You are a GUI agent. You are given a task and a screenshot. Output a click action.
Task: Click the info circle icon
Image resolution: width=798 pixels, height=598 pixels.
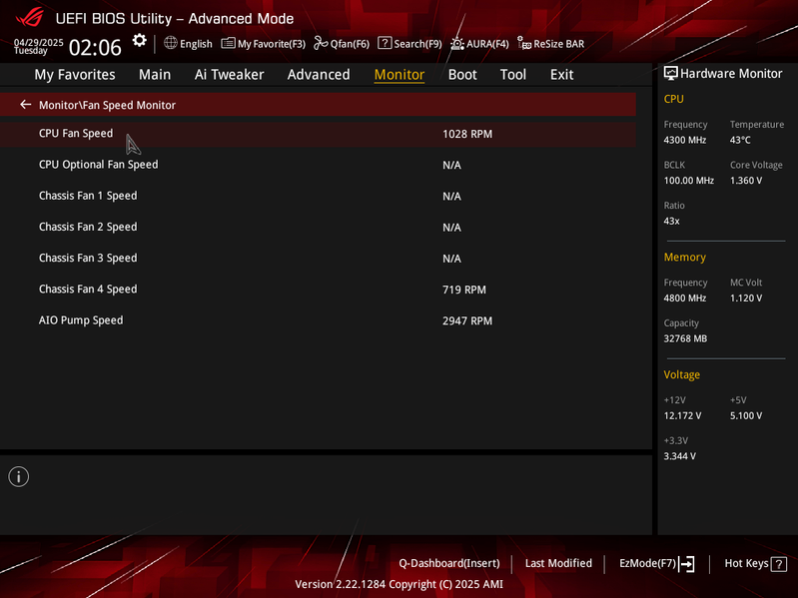19,476
